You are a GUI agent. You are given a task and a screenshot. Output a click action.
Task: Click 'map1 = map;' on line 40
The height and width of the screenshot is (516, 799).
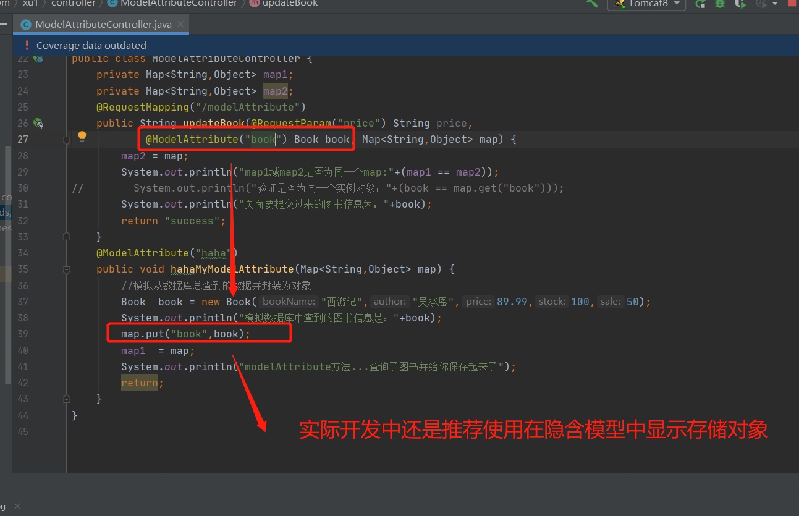coord(158,350)
